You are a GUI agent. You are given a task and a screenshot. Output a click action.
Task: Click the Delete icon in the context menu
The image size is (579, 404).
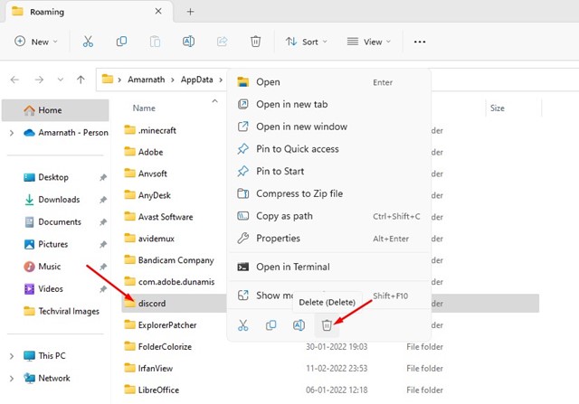tap(327, 325)
